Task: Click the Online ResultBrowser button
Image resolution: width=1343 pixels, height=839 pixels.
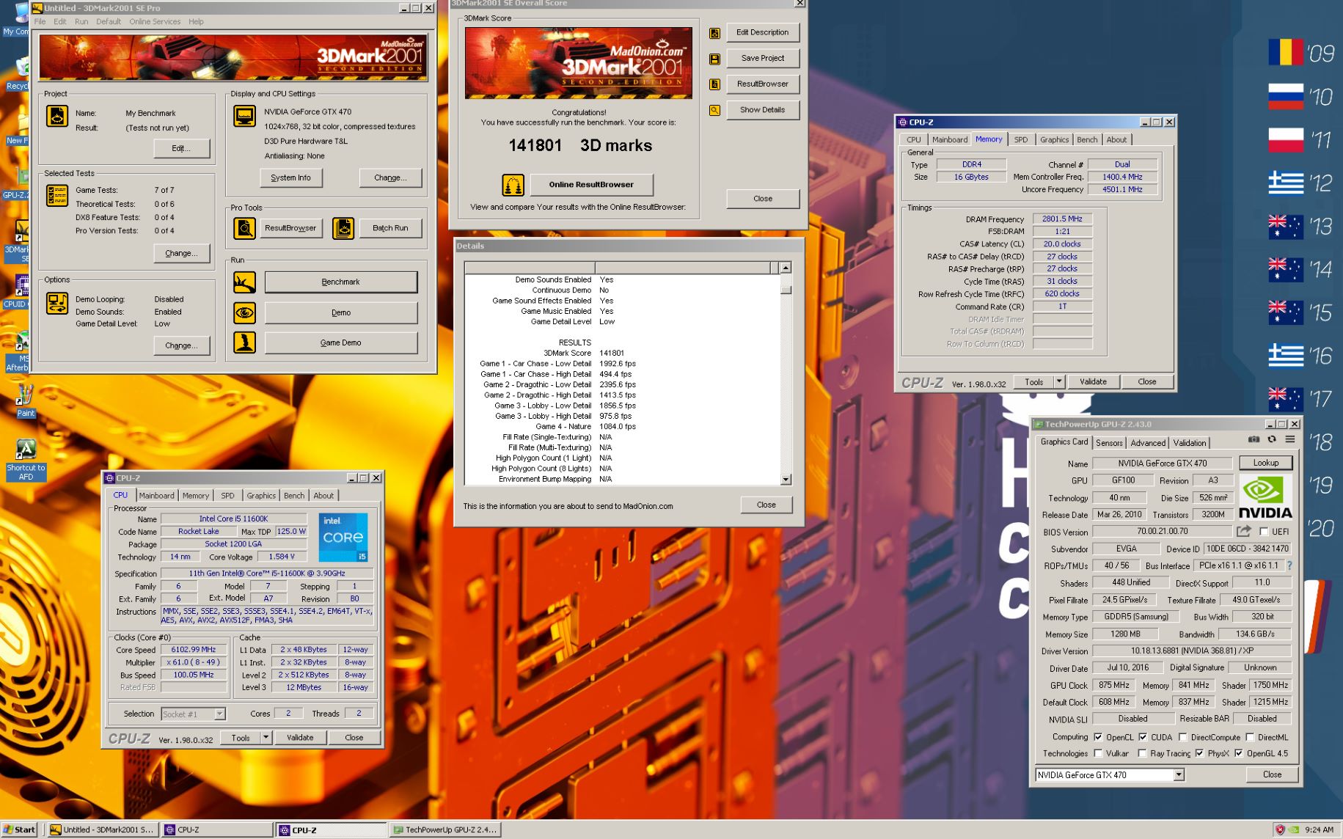Action: 591,185
